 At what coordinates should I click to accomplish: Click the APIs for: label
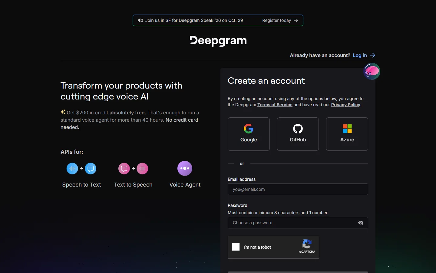click(72, 152)
